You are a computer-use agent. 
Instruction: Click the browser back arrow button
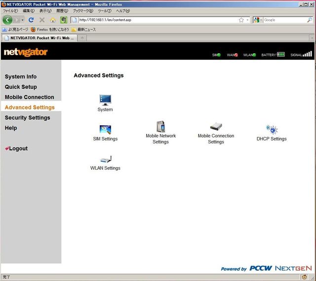7,20
